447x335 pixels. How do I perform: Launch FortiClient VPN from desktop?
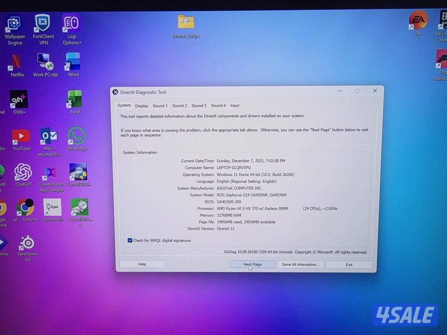pyautogui.click(x=43, y=25)
